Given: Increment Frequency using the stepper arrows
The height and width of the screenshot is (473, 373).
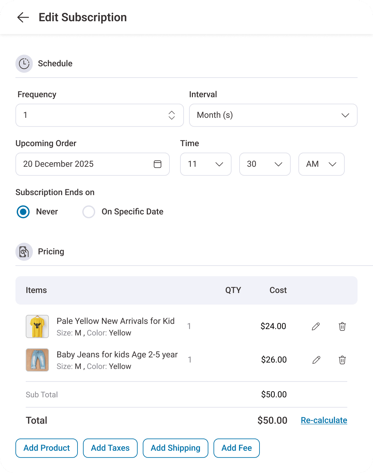Looking at the screenshot, I should [172, 113].
